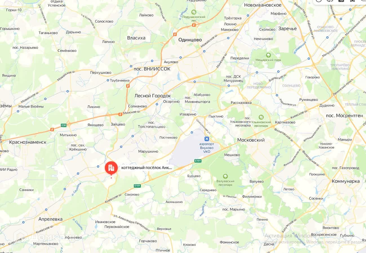Click the toll ruble icon near Краснознаменск

[52, 130]
